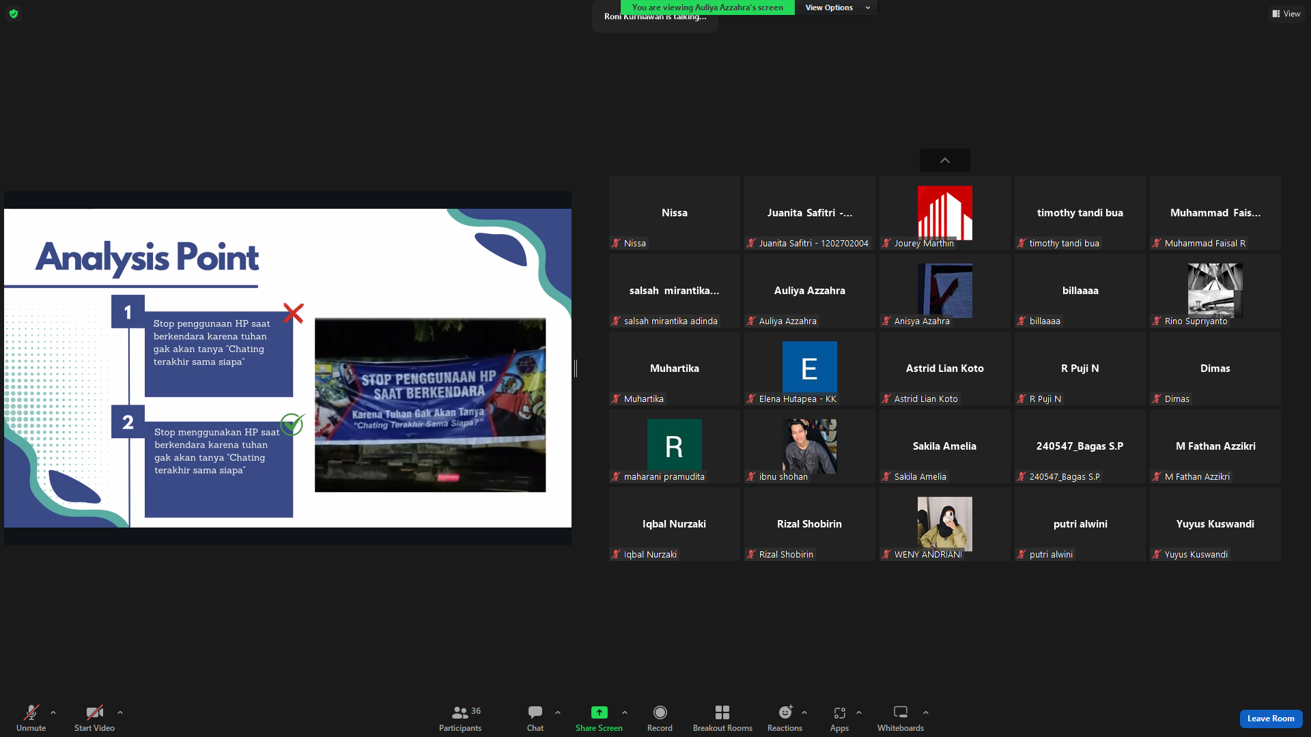Select Muhartika's participant tile
The width and height of the screenshot is (1311, 737).
(x=675, y=369)
